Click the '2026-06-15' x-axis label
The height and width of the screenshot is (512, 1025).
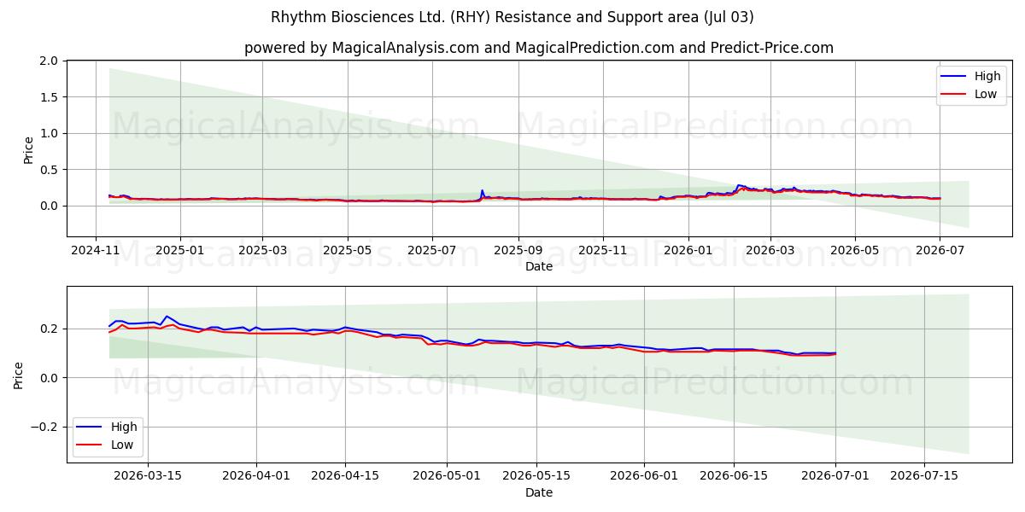733,476
